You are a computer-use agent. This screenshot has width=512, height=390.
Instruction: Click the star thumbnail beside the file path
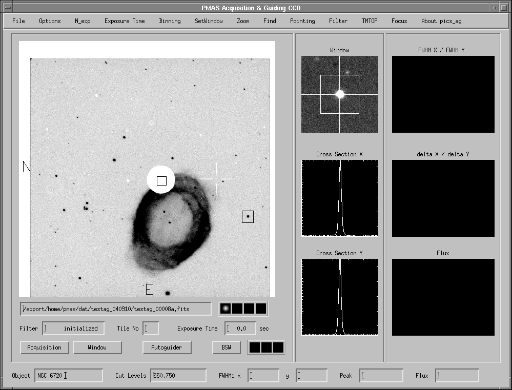click(224, 309)
